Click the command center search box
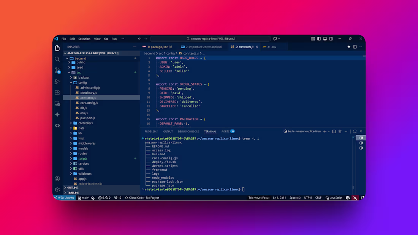Image resolution: width=418 pixels, height=235 pixels. [x=211, y=39]
